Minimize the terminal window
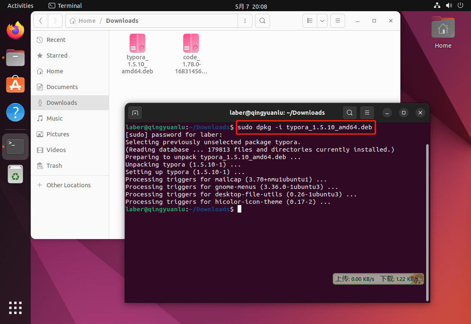 pos(387,113)
